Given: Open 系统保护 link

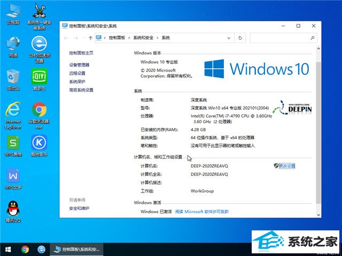Looking at the screenshot, I should click(x=77, y=82).
